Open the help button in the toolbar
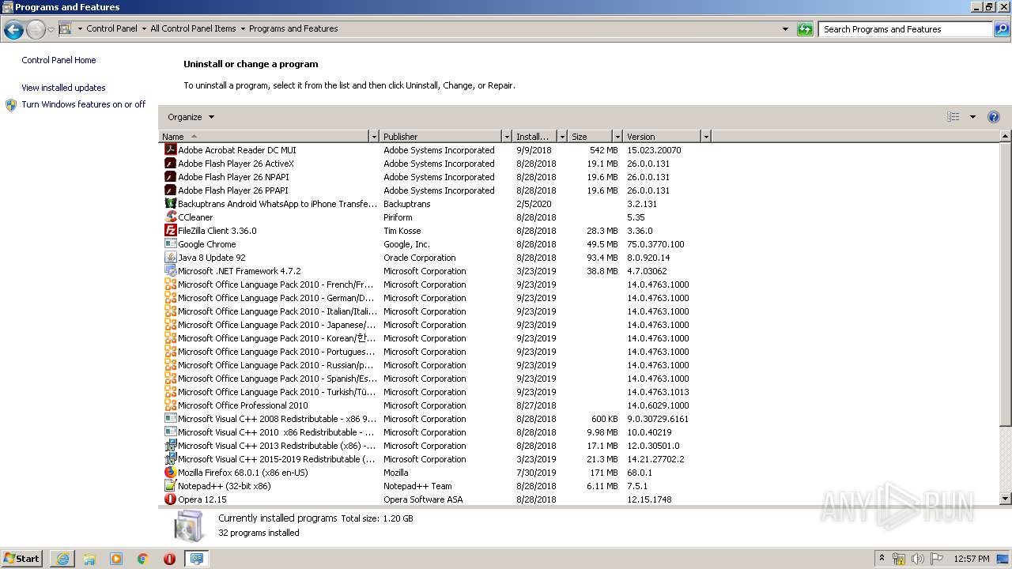The height and width of the screenshot is (569, 1012). (994, 117)
